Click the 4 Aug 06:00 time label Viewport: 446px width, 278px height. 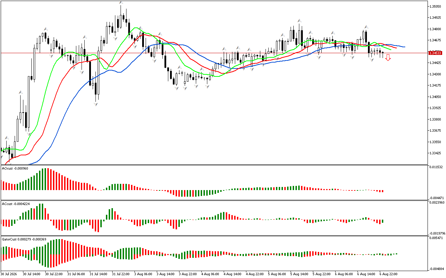tap(210, 274)
